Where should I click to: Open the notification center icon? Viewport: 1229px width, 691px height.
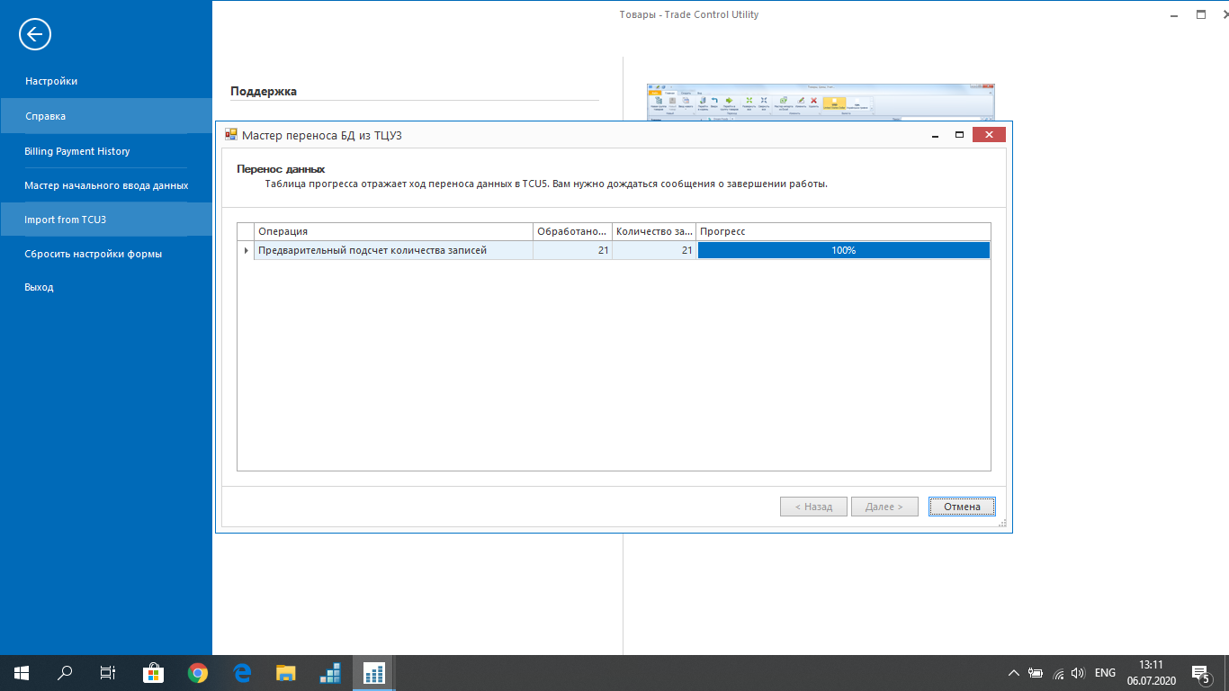(1199, 672)
